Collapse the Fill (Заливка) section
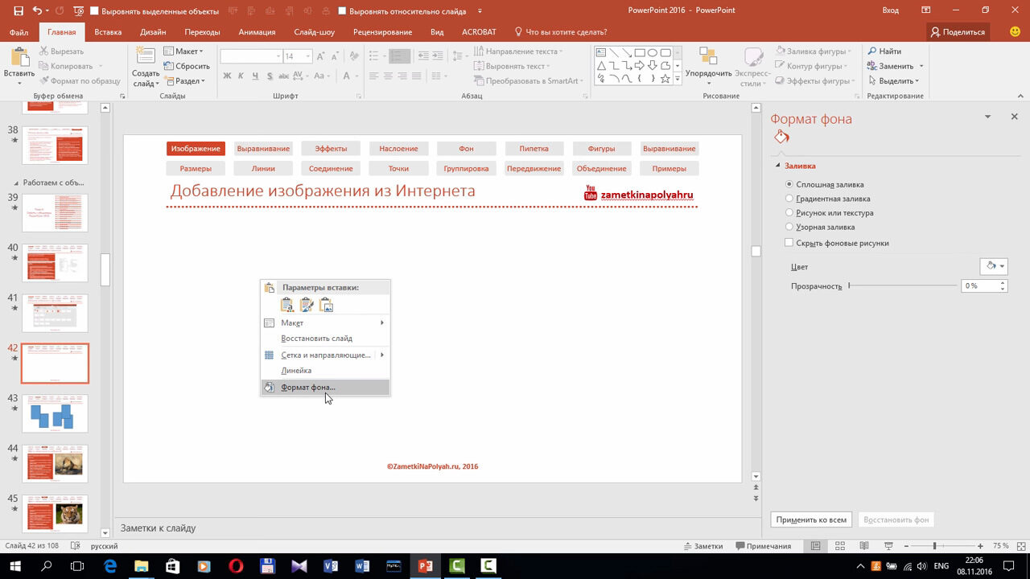Screen dimensions: 1030x579 [x=777, y=166]
